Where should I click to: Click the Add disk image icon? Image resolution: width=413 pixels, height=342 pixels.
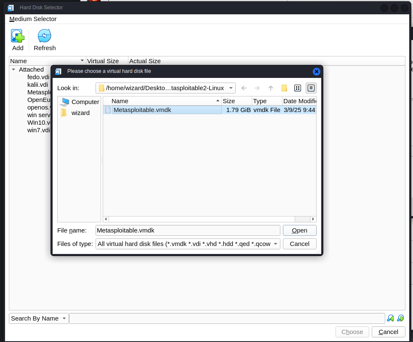tap(18, 37)
